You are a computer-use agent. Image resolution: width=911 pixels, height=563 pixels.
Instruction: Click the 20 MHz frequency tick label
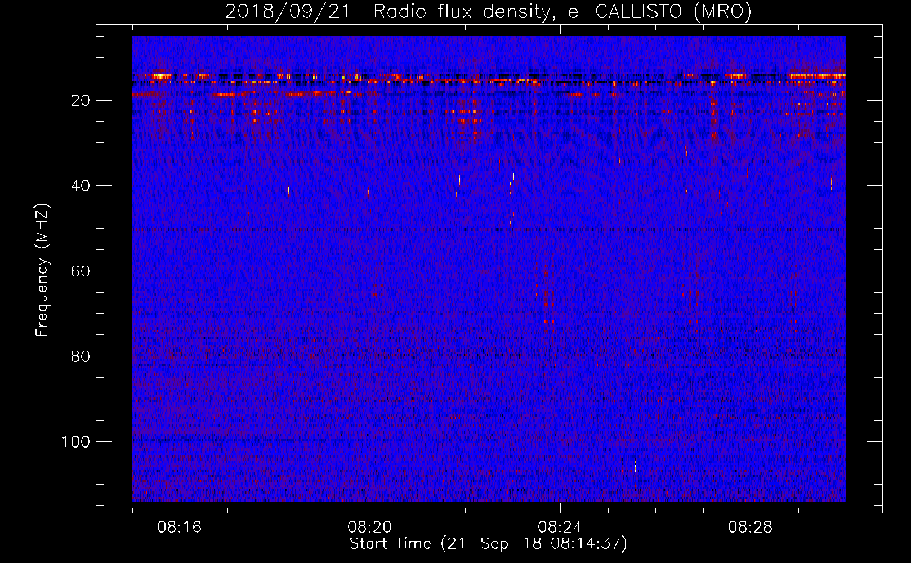(x=81, y=100)
